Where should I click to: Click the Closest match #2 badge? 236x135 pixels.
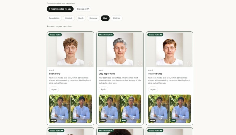[x=106, y=35]
